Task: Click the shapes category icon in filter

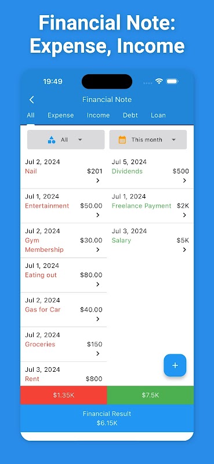Action: click(52, 140)
